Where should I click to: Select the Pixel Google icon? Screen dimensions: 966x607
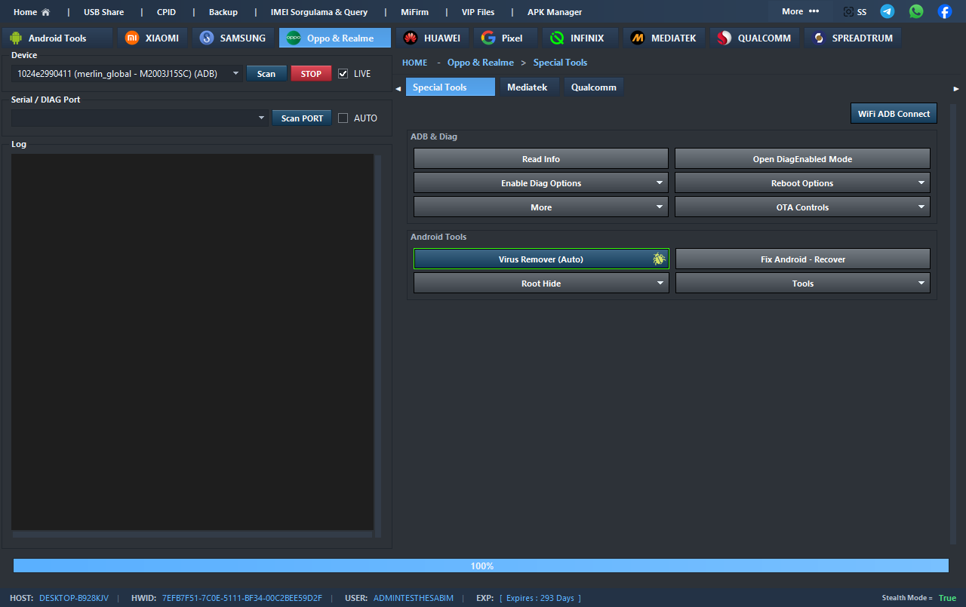coord(488,38)
